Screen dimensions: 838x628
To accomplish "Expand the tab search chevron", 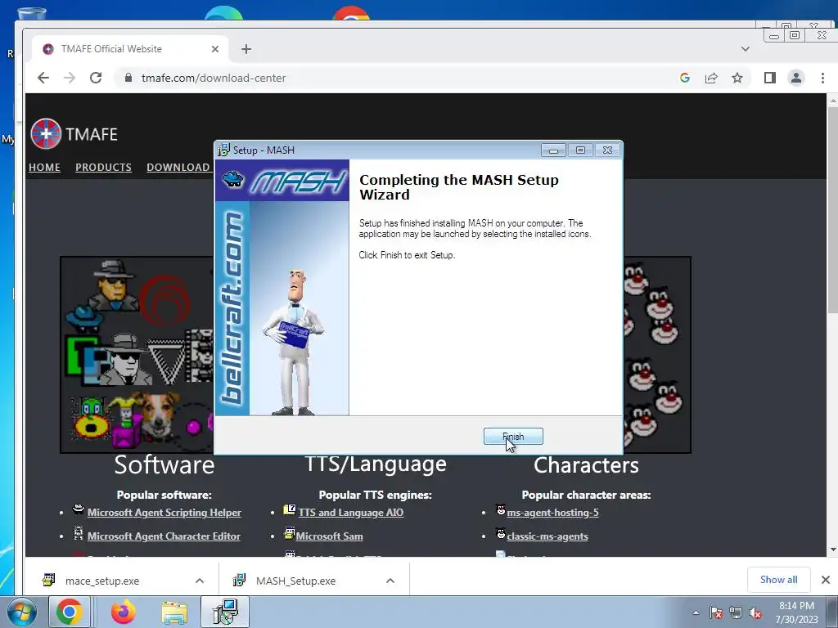I will pos(745,49).
